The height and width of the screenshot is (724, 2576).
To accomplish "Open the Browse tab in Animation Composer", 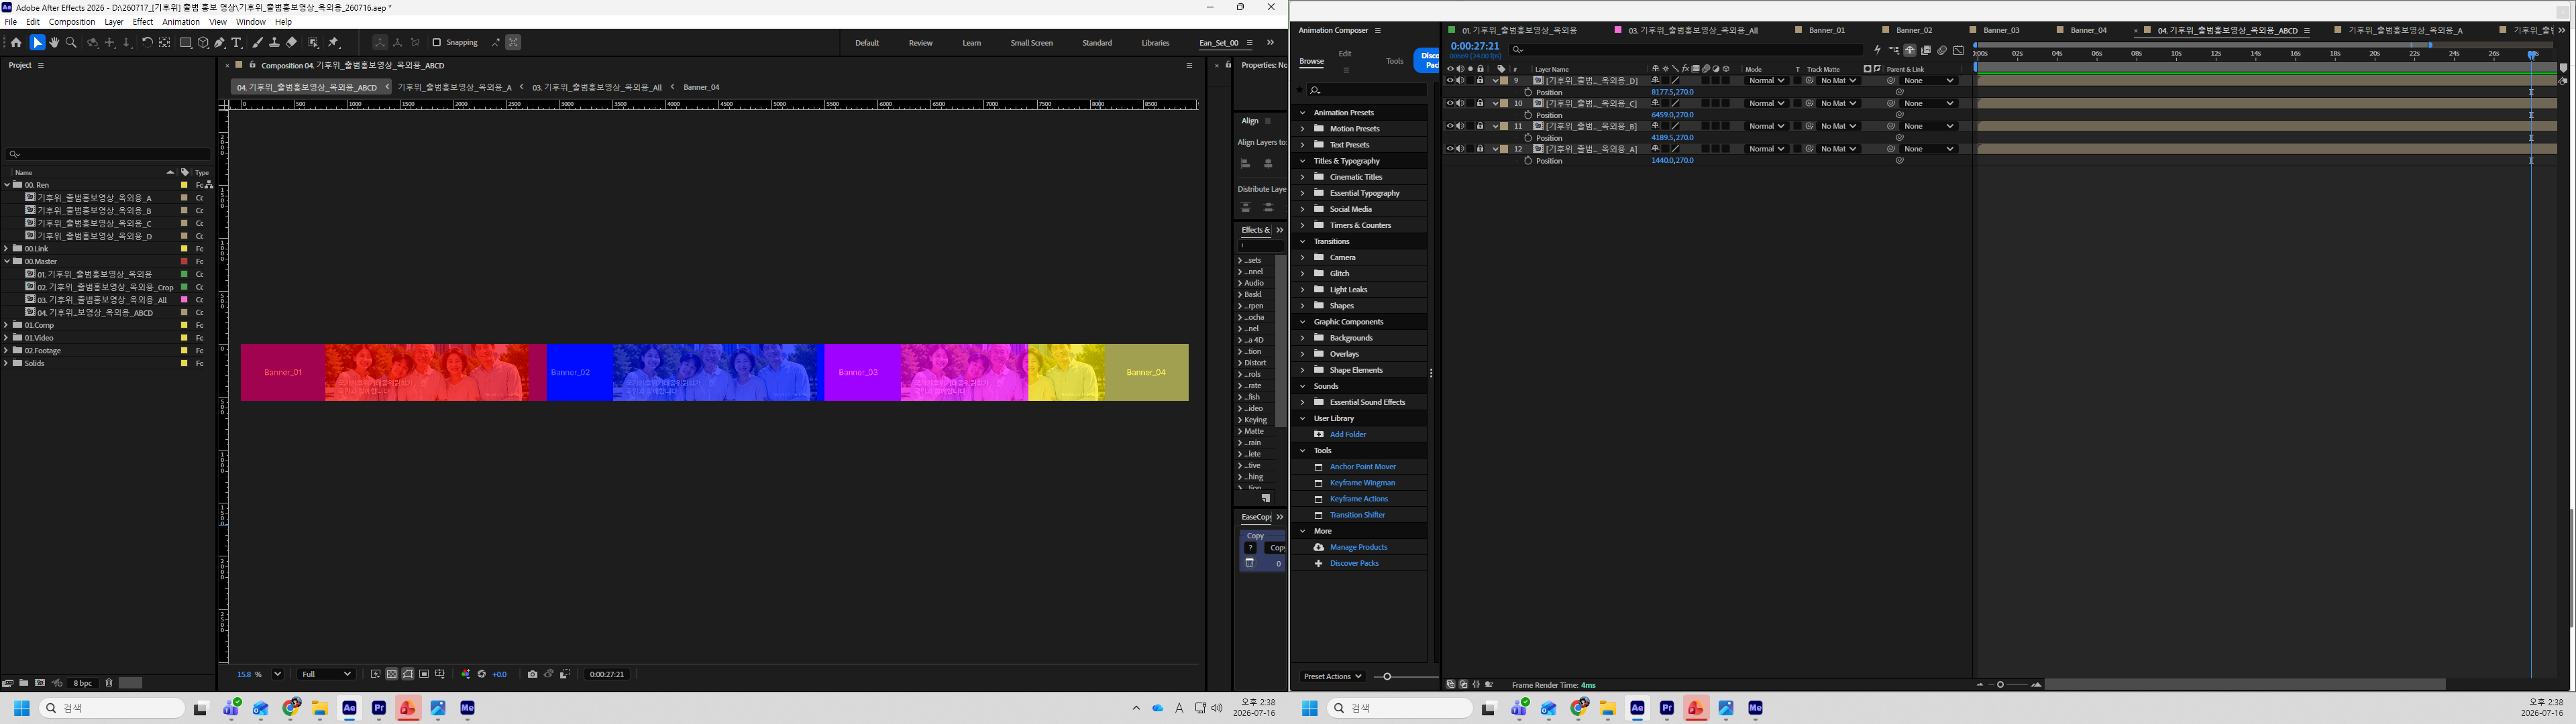I will (x=1311, y=61).
